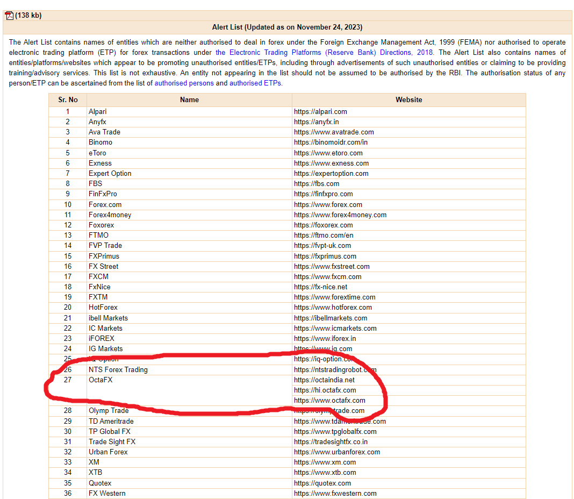The width and height of the screenshot is (574, 499).
Task: Click the https://www.forex.com cell
Action: click(x=409, y=205)
